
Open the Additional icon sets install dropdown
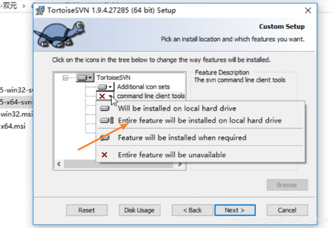105,87
